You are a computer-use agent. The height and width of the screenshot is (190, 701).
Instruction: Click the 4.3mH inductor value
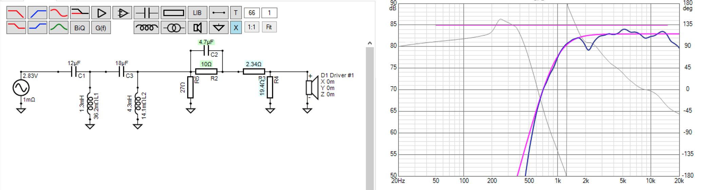129,103
